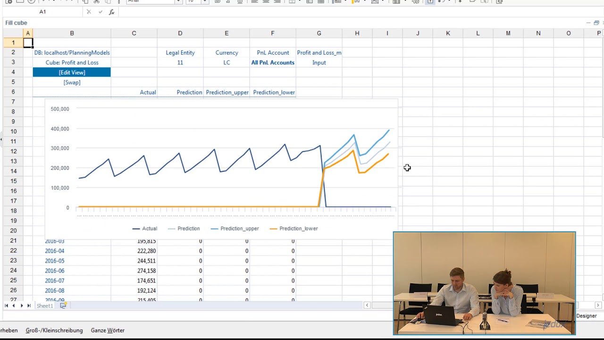The height and width of the screenshot is (340, 604).
Task: Select the DB: localhost/PlanningModels cell
Action: tap(72, 52)
